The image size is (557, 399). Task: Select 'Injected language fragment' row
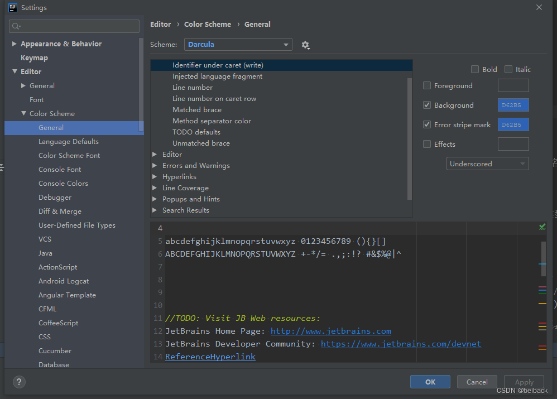(281, 76)
